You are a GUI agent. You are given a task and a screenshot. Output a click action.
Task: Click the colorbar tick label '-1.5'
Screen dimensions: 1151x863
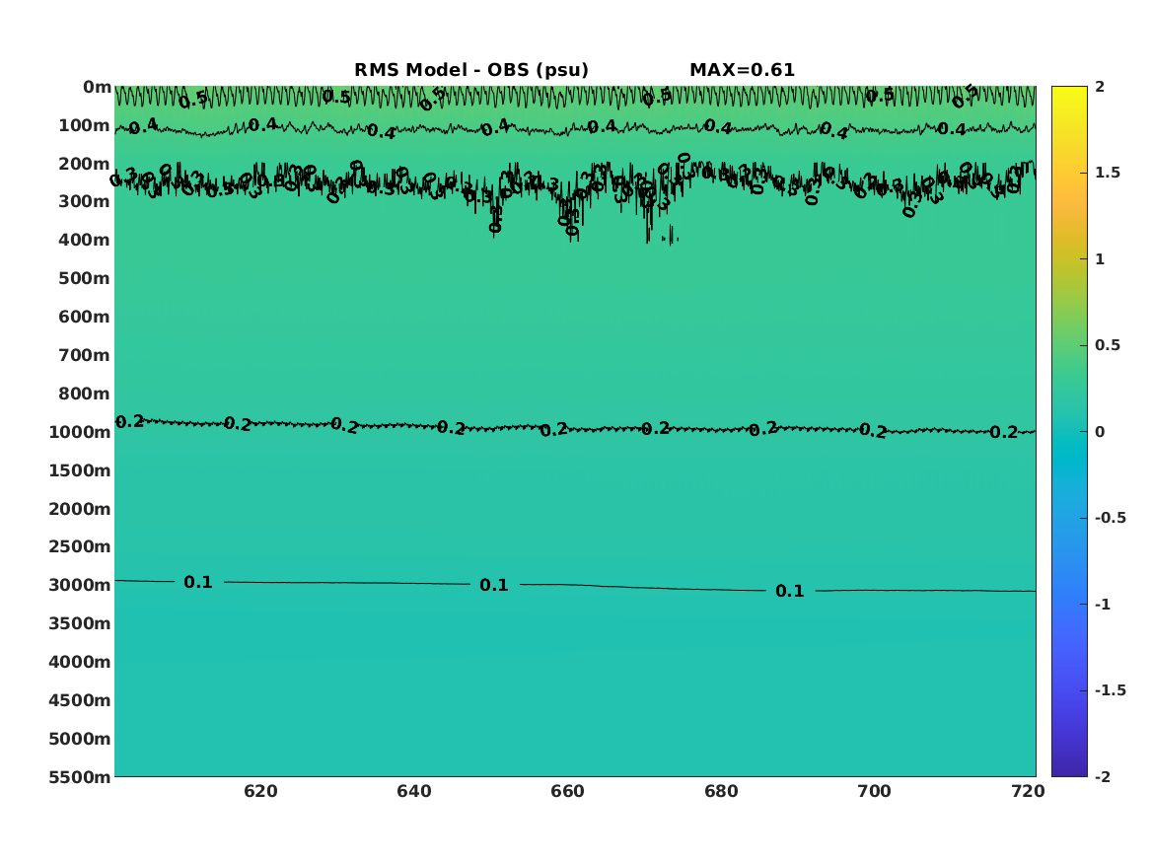click(1111, 690)
